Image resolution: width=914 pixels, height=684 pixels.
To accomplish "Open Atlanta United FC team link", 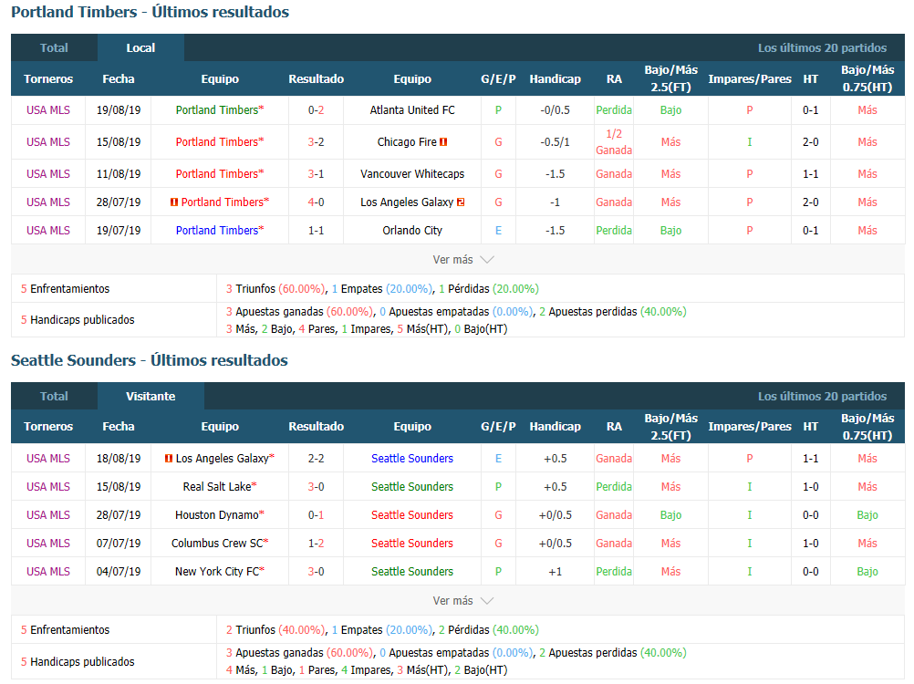I will tap(412, 110).
